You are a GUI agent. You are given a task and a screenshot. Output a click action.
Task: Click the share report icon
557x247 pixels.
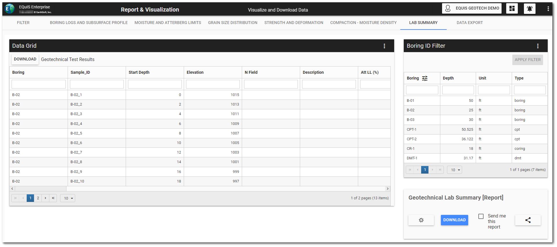528,220
